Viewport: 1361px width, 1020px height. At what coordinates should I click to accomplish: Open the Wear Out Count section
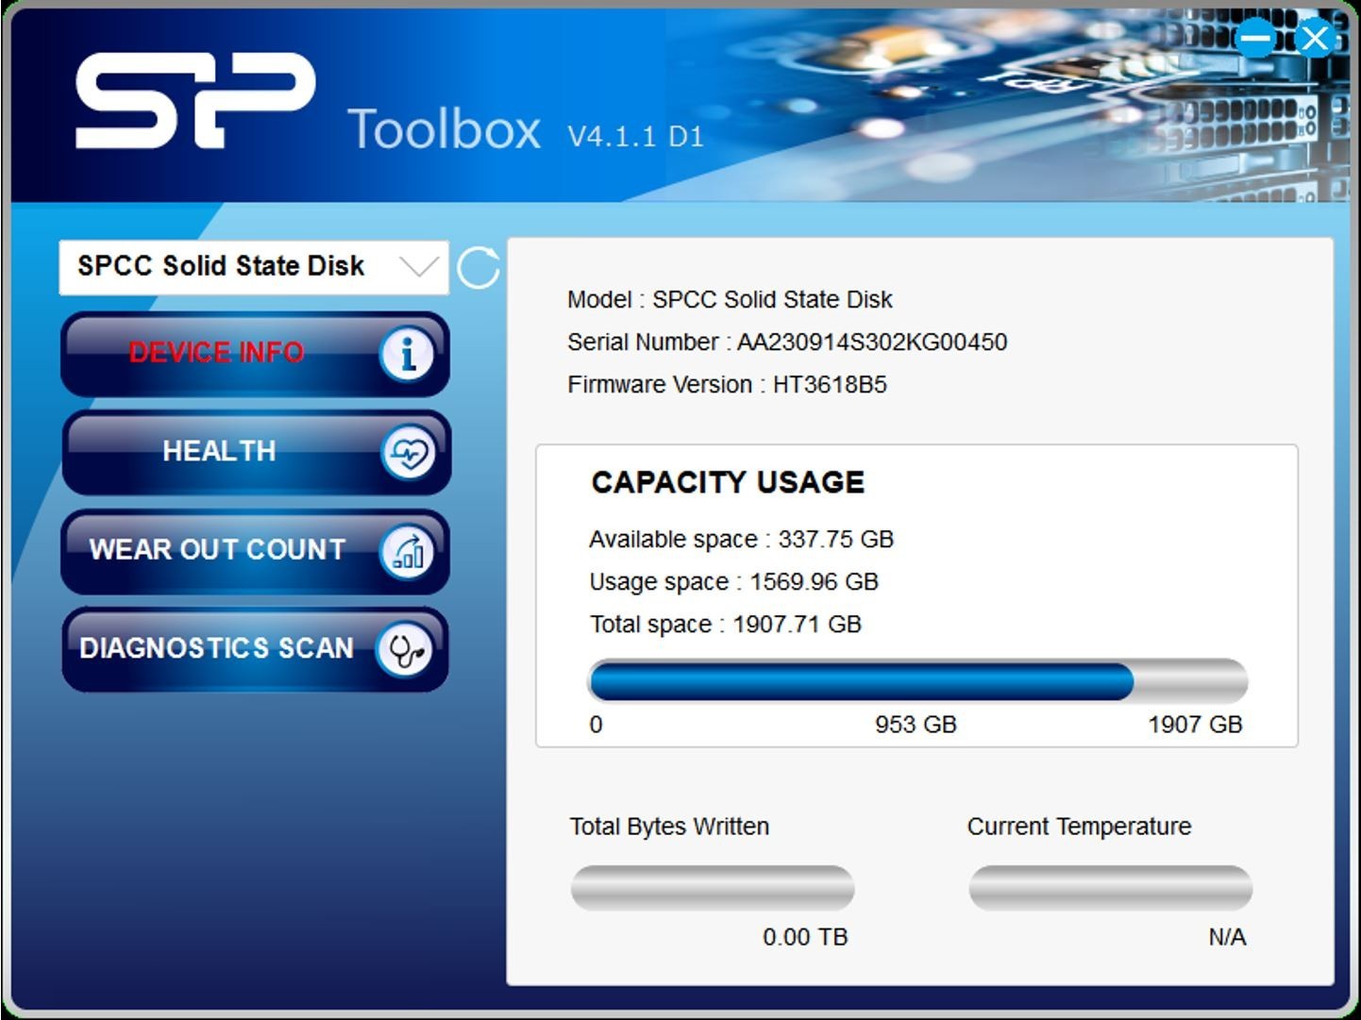255,551
